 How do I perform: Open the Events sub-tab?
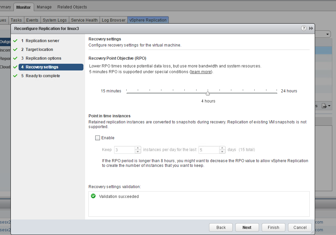(x=32, y=20)
